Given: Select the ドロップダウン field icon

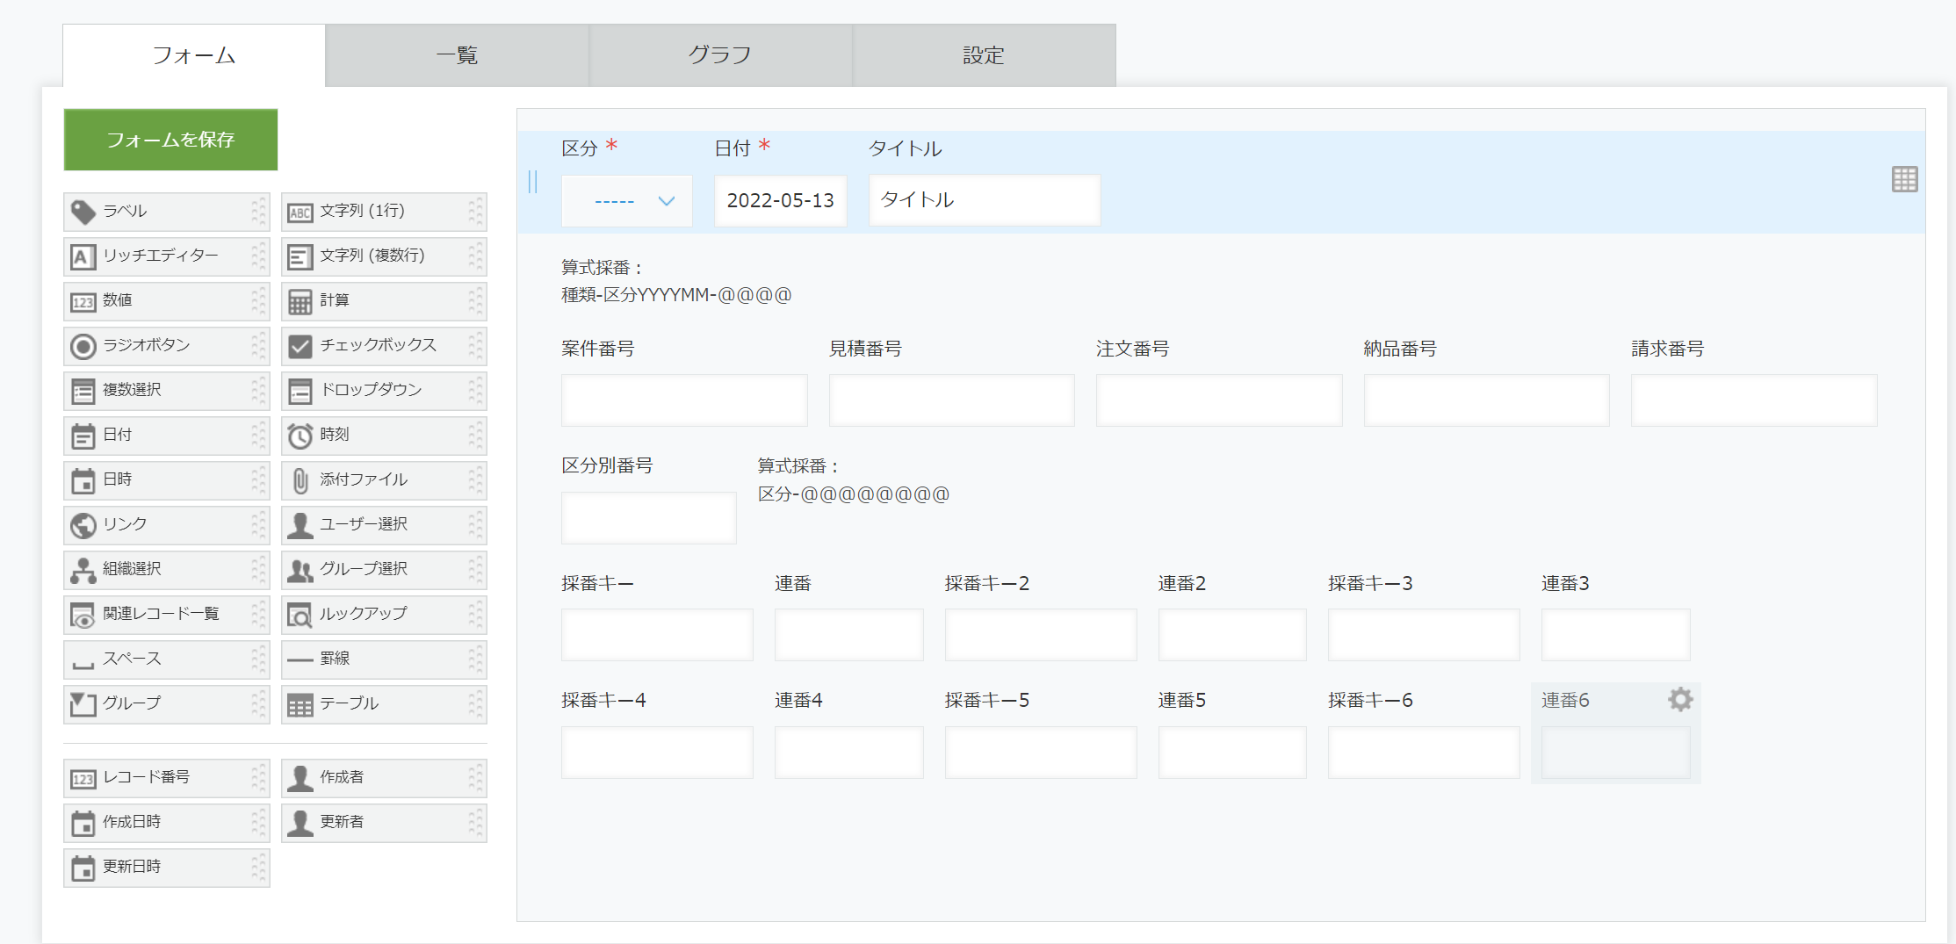Looking at the screenshot, I should [x=300, y=391].
